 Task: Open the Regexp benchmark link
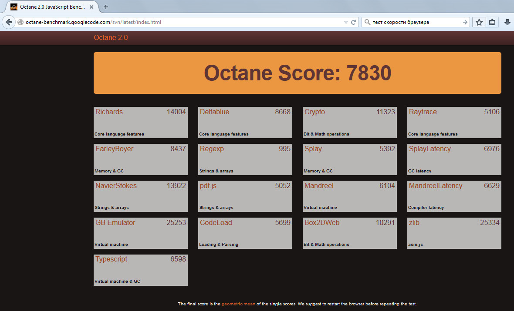coord(212,149)
